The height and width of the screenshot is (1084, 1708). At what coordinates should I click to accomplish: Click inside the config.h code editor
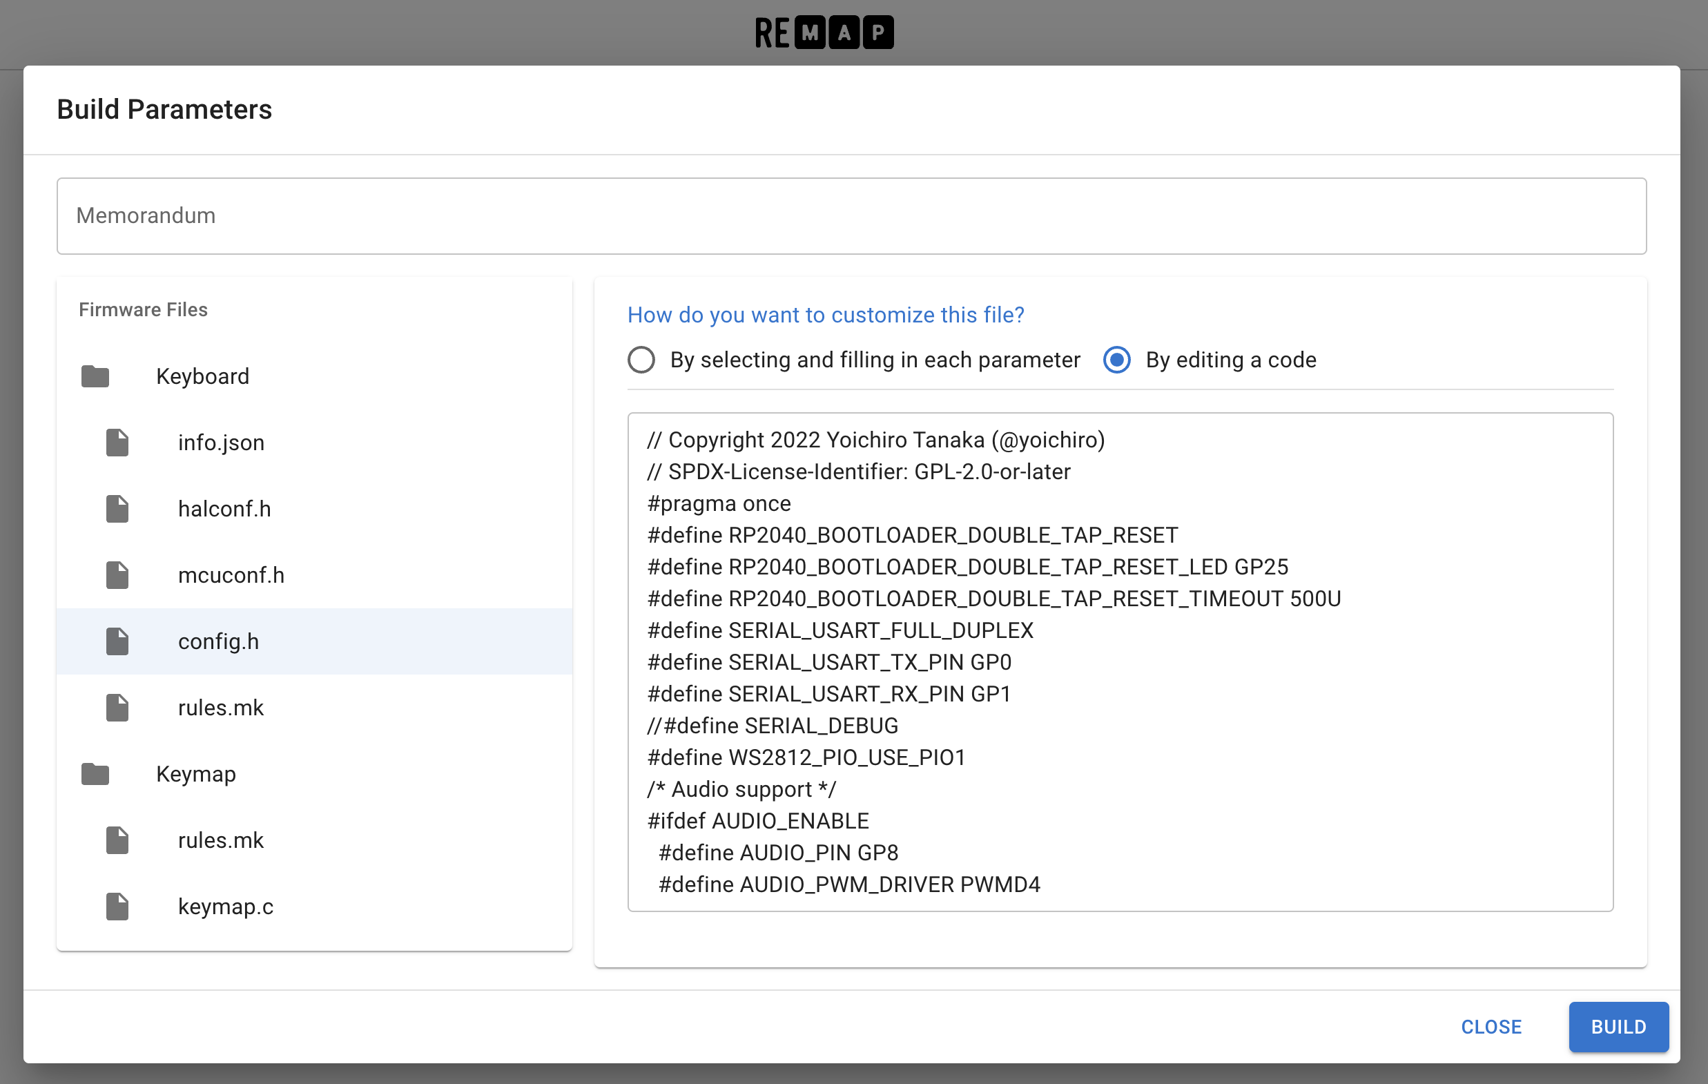[x=1120, y=662]
